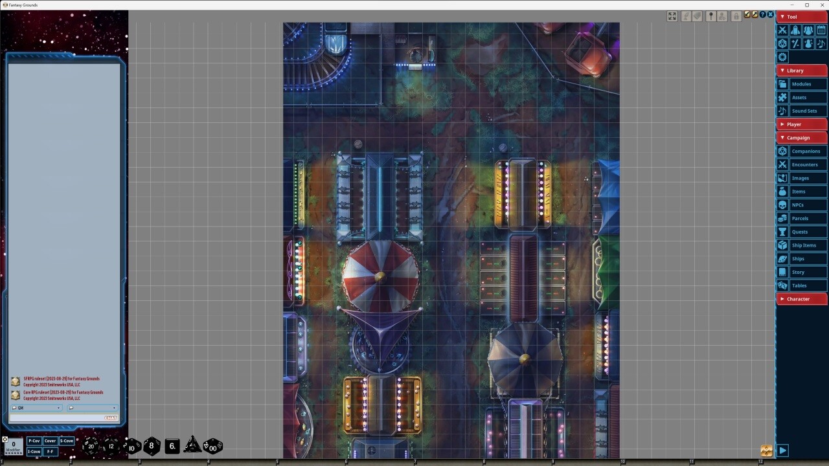Image resolution: width=829 pixels, height=466 pixels.
Task: Click the F-F flat-footed button
Action: coord(51,451)
